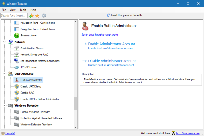Select Set Ethernet as Metered Connection text

click(x=40, y=61)
